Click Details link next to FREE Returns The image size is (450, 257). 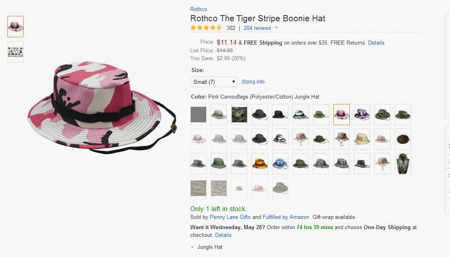(x=376, y=43)
